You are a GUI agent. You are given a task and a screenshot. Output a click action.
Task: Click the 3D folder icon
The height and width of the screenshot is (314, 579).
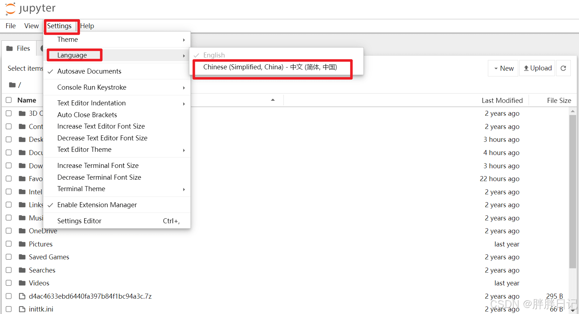point(22,113)
